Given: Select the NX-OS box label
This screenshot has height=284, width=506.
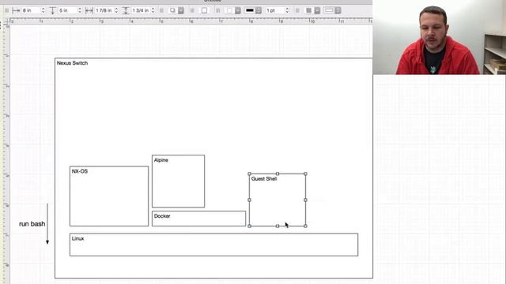Looking at the screenshot, I should [x=80, y=171].
